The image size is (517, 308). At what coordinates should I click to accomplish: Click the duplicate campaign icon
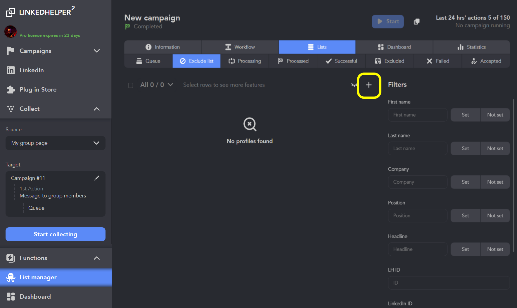coord(417,22)
